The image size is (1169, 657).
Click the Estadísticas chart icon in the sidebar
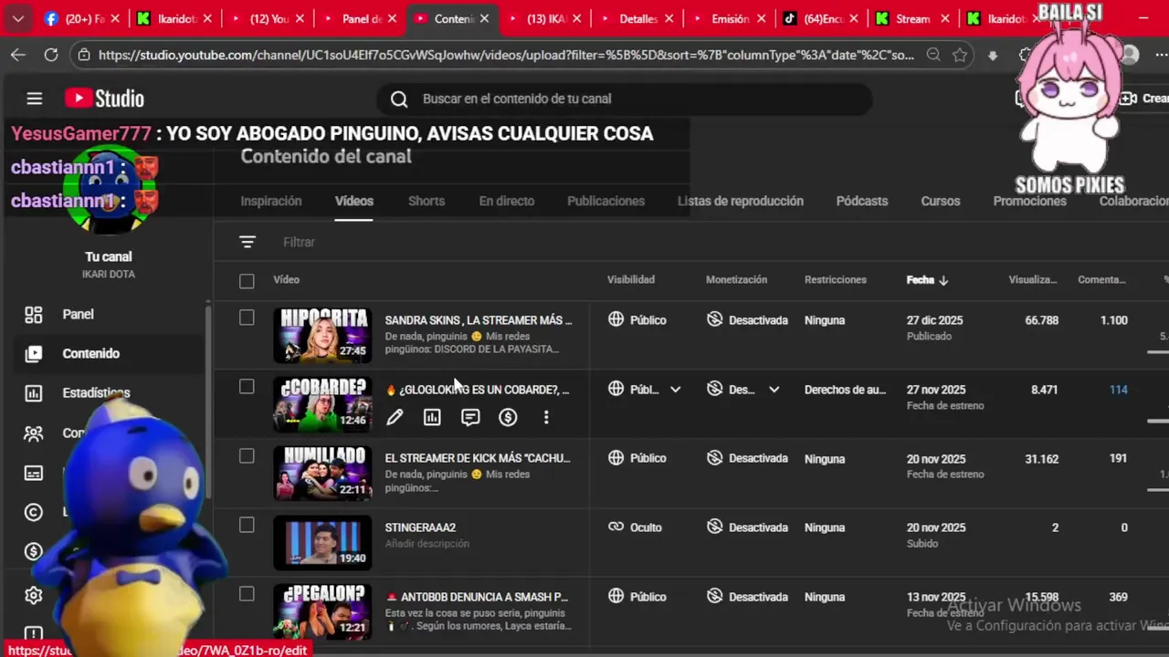[34, 393]
